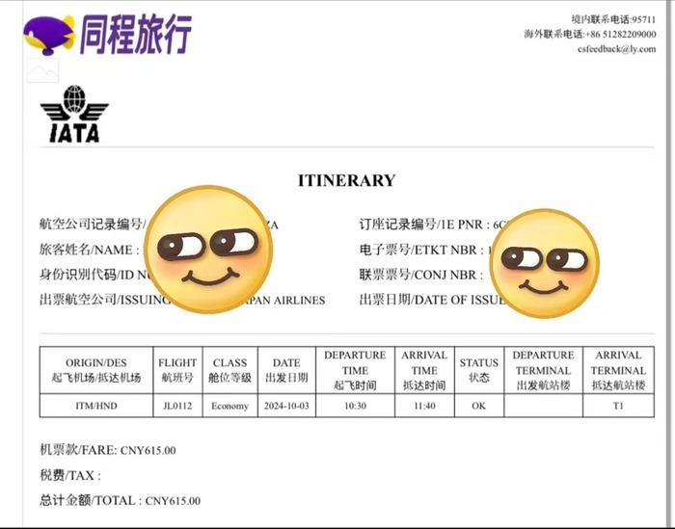Select the 2024-10-03 date cell
The height and width of the screenshot is (529, 675).
click(x=286, y=406)
